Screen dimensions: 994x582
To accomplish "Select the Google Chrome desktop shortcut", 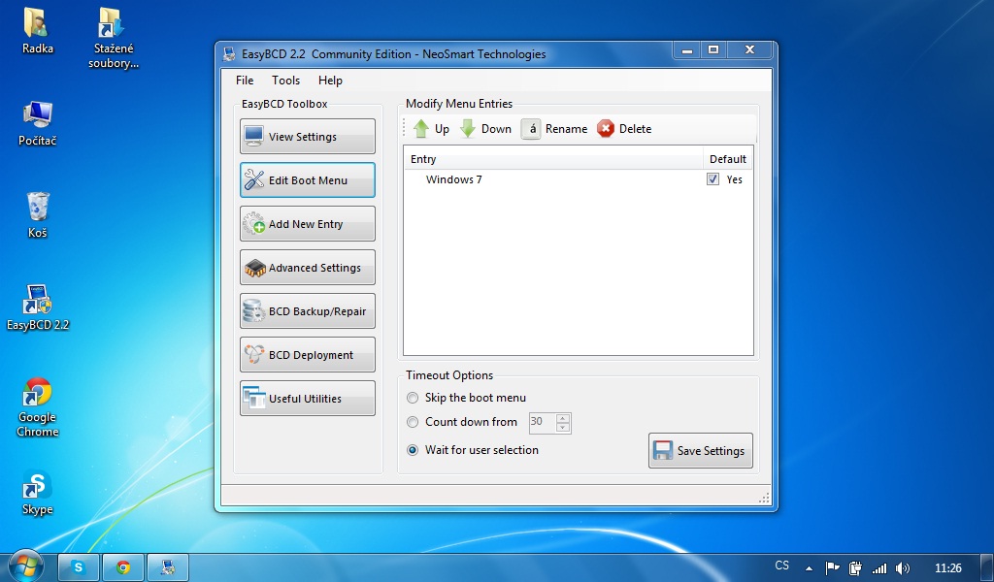I will point(38,407).
